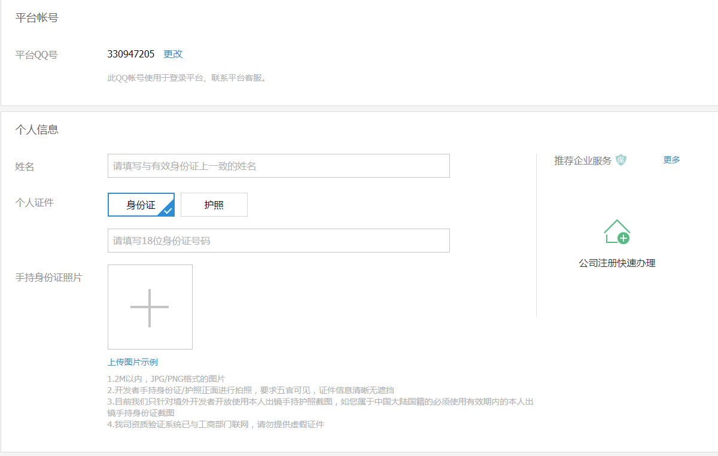Click 更改 to change the QQ number

[x=173, y=54]
